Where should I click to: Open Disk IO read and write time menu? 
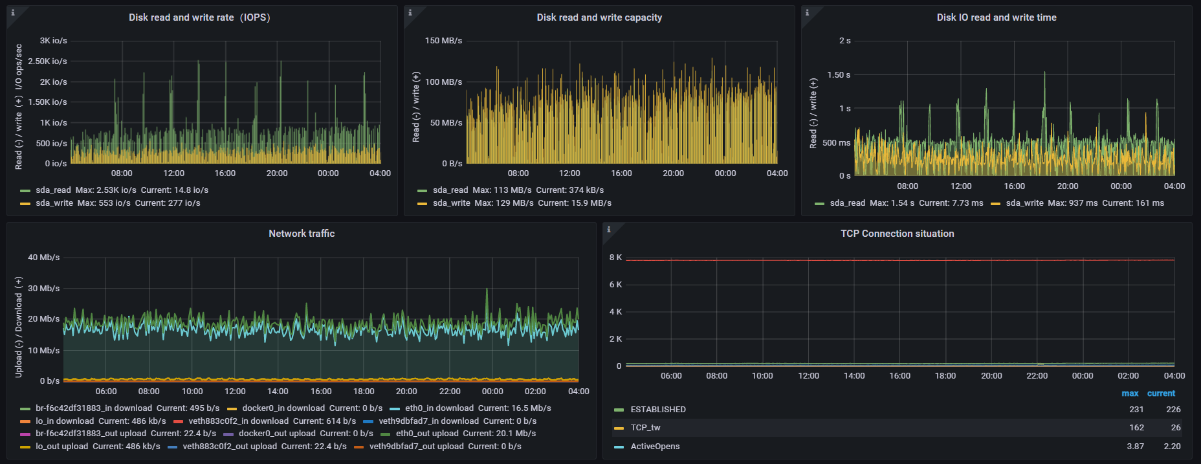click(x=997, y=17)
